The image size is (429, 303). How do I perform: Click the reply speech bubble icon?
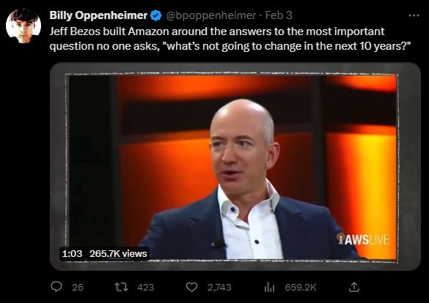[x=56, y=287]
